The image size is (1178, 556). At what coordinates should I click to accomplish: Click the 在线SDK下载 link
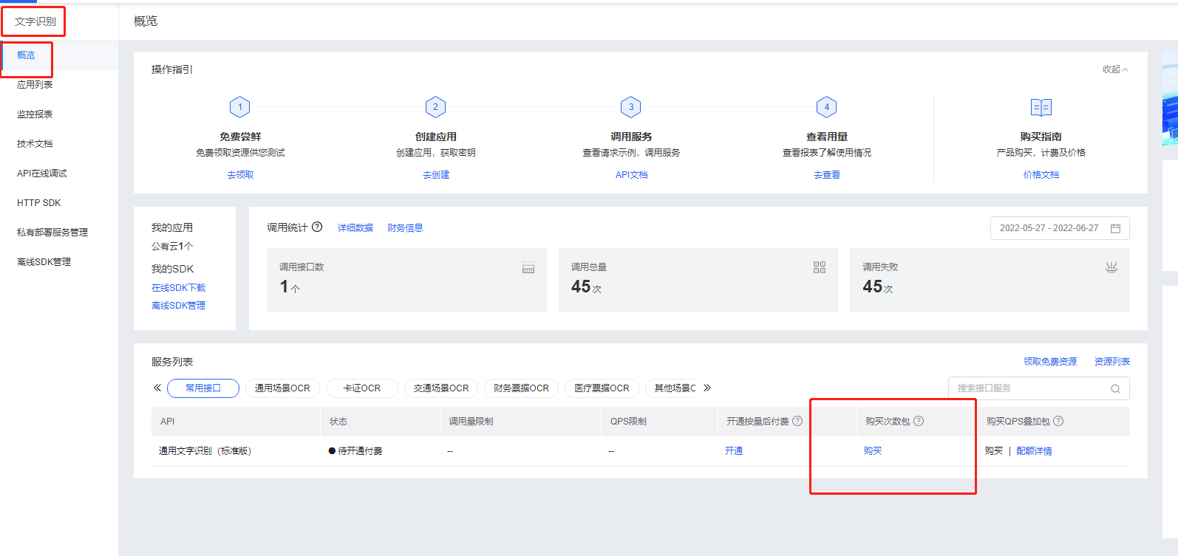(x=179, y=288)
